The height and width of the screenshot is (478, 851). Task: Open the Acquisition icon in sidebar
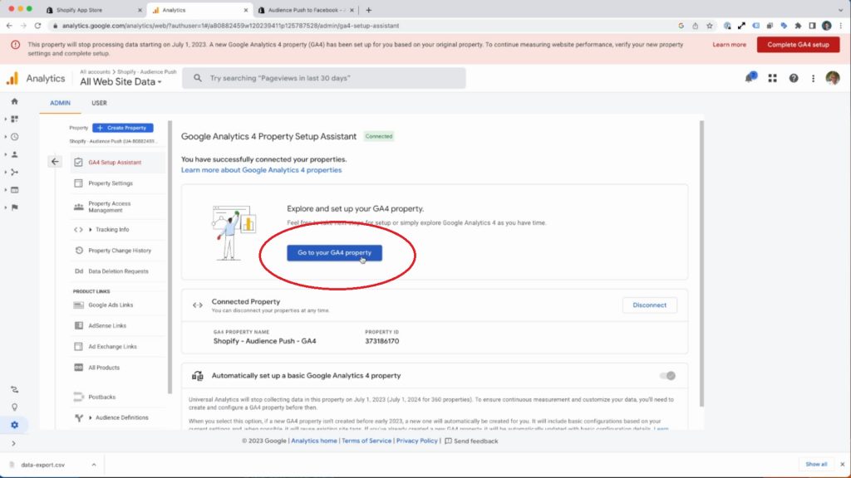tap(15, 173)
